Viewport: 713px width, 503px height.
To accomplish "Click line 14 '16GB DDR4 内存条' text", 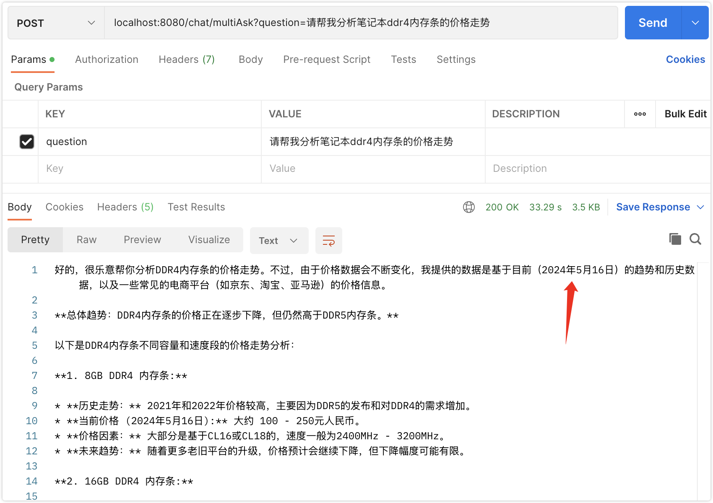I will point(124,481).
